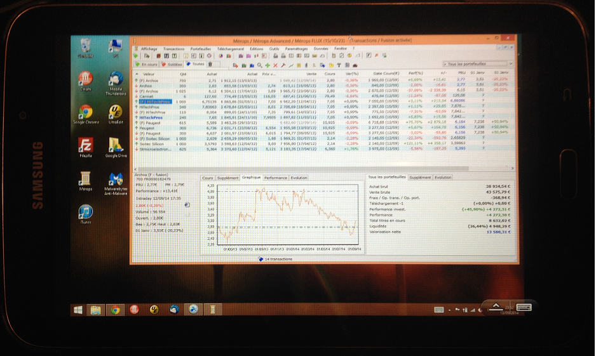Open the Données menu

pyautogui.click(x=321, y=49)
